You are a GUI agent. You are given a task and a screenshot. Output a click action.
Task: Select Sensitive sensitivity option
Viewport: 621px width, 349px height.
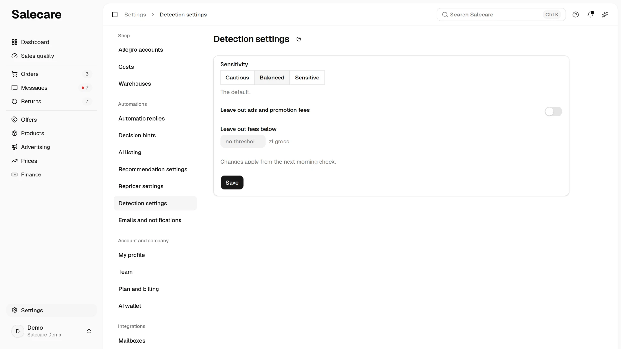(307, 78)
